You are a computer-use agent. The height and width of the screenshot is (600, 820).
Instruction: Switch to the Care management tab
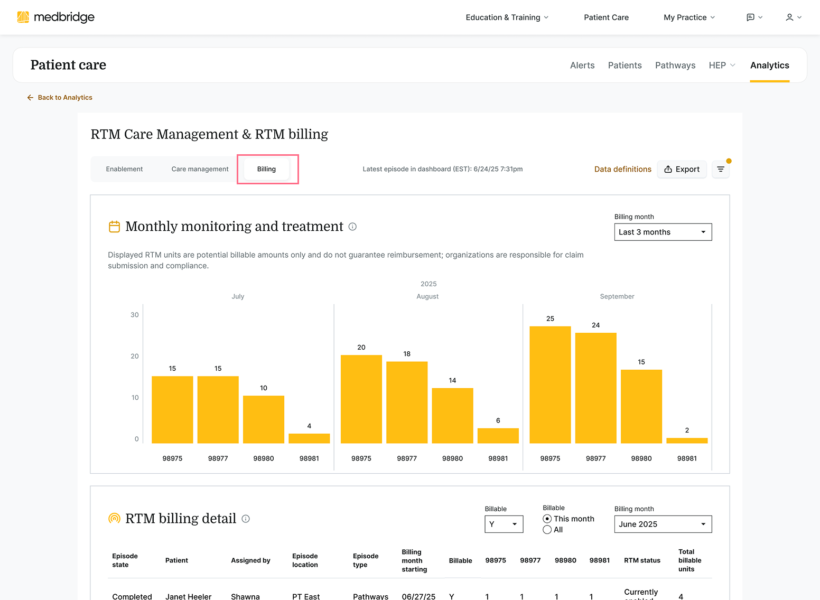click(200, 169)
